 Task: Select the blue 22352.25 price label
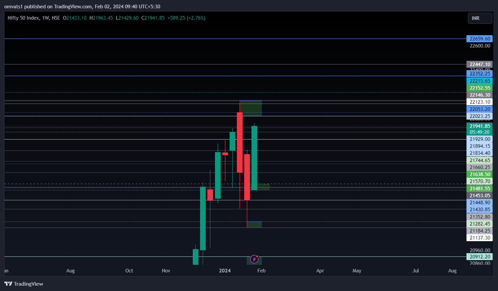pyautogui.click(x=479, y=74)
